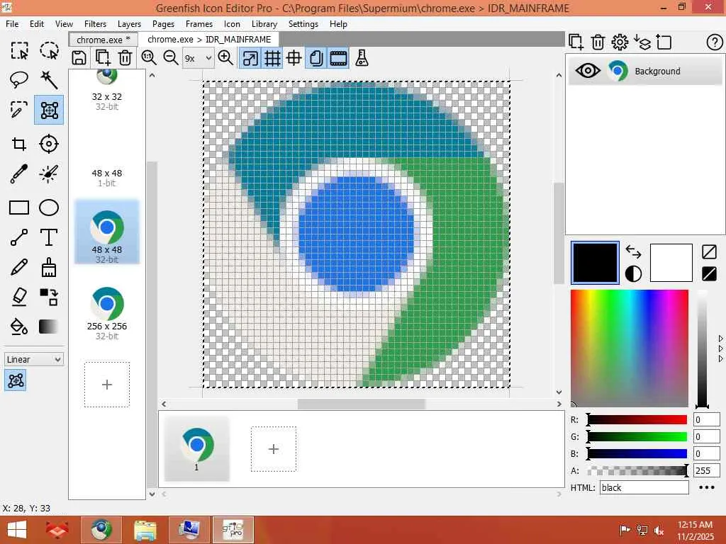Select the ellipse selection tool

coord(49,50)
